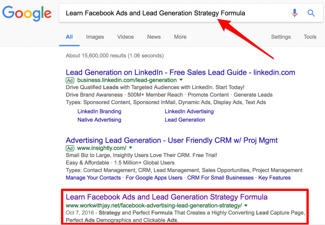Expand dropdown arrow beside workwithjay.net URL
Viewport: 325px width, 225px height.
246,205
